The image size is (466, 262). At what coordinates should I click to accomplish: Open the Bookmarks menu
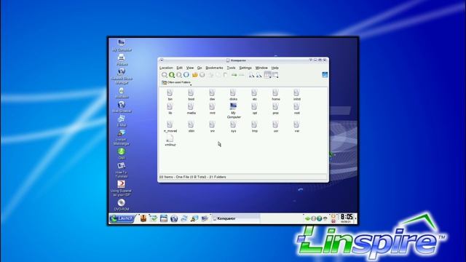click(x=214, y=68)
